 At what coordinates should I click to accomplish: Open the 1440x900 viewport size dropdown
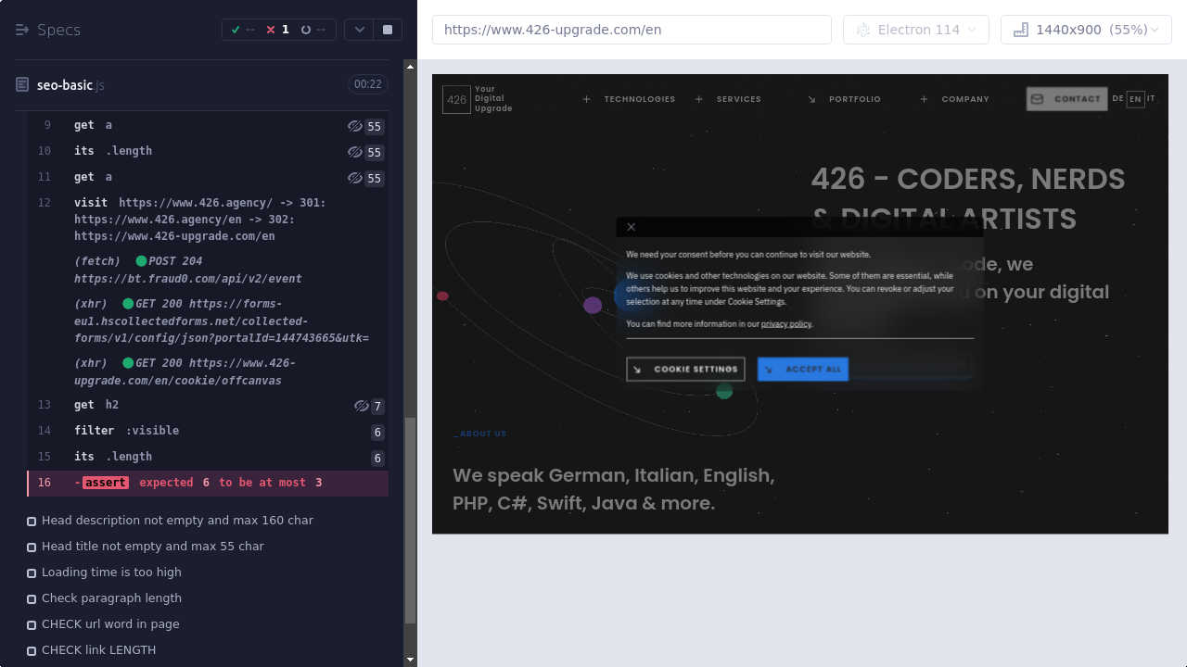1085,30
